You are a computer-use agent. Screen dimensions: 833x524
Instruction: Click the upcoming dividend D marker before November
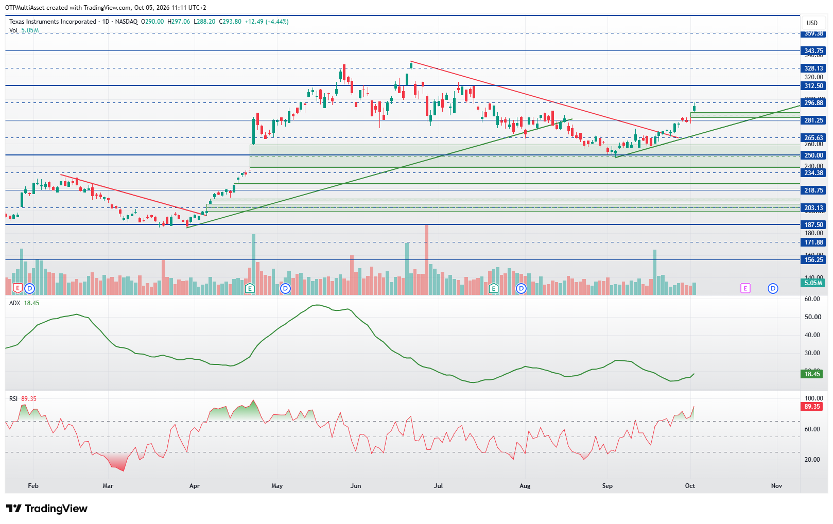coord(773,288)
